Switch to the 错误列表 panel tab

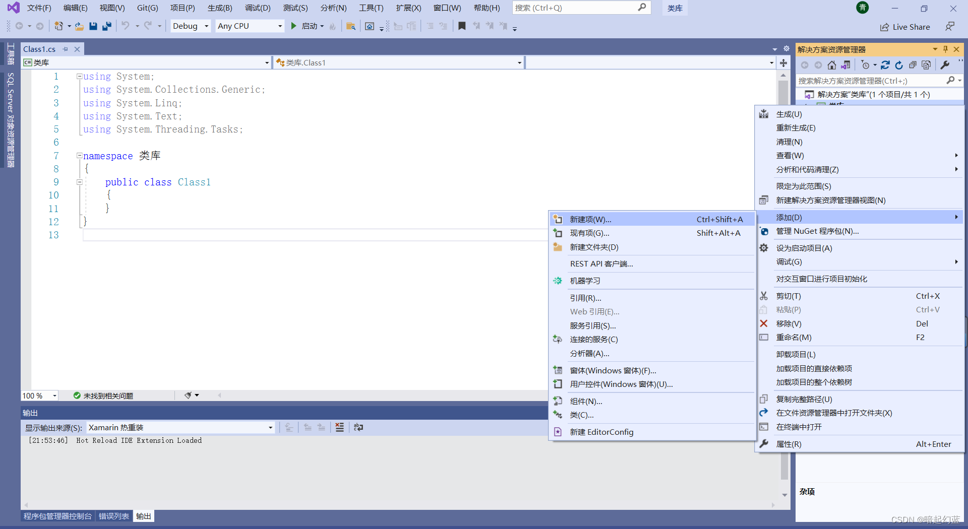(113, 515)
